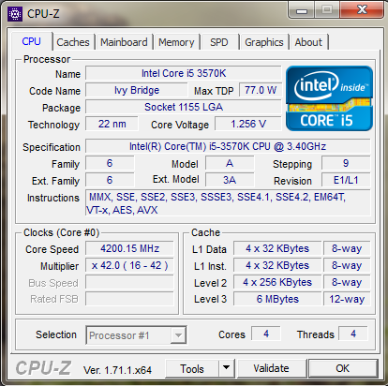Click the Family value 6

pyautogui.click(x=110, y=163)
